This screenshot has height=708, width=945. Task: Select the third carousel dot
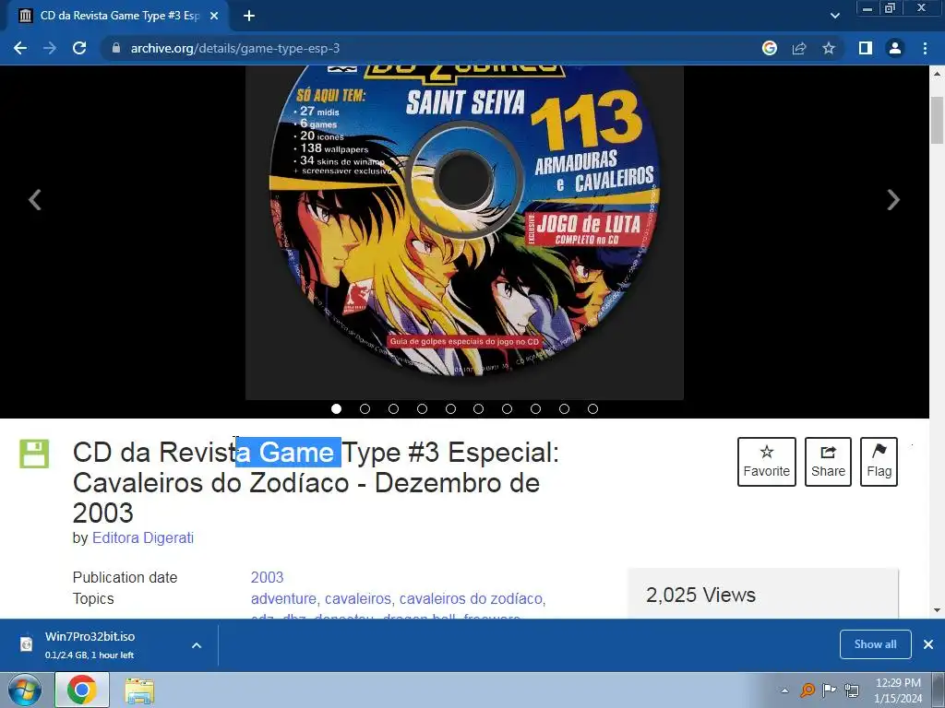pyautogui.click(x=393, y=408)
